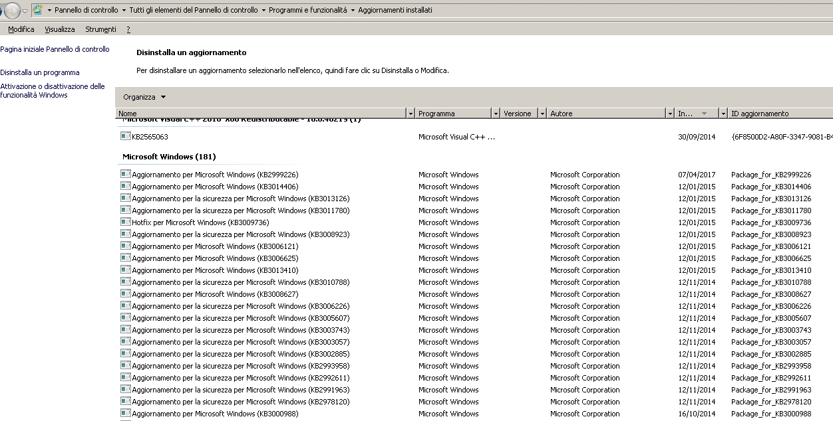The width and height of the screenshot is (833, 421).
Task: Sort by the Programma column header
Action: [x=453, y=114]
